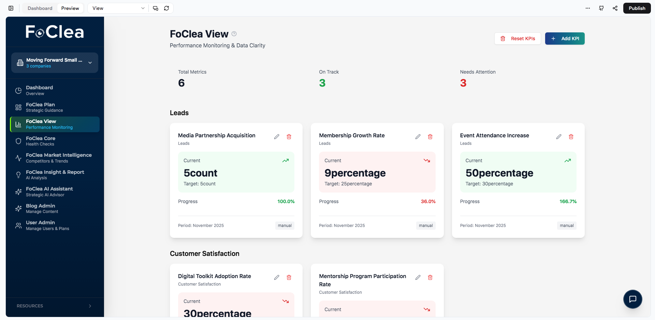This screenshot has width=655, height=320.
Task: Open the device preview toggle icon
Action: coord(155,8)
